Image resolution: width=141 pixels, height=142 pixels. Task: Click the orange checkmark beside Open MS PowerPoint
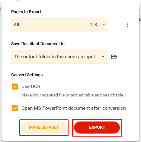15,108
